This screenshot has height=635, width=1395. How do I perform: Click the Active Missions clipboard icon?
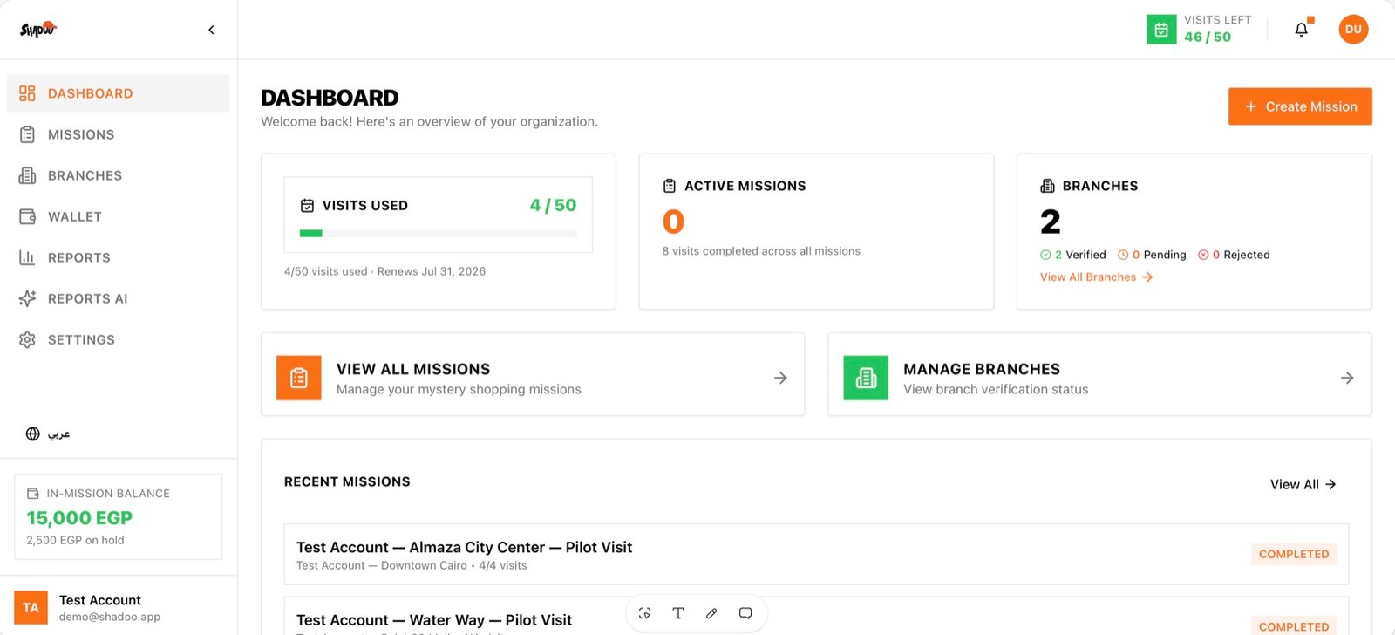(x=670, y=186)
